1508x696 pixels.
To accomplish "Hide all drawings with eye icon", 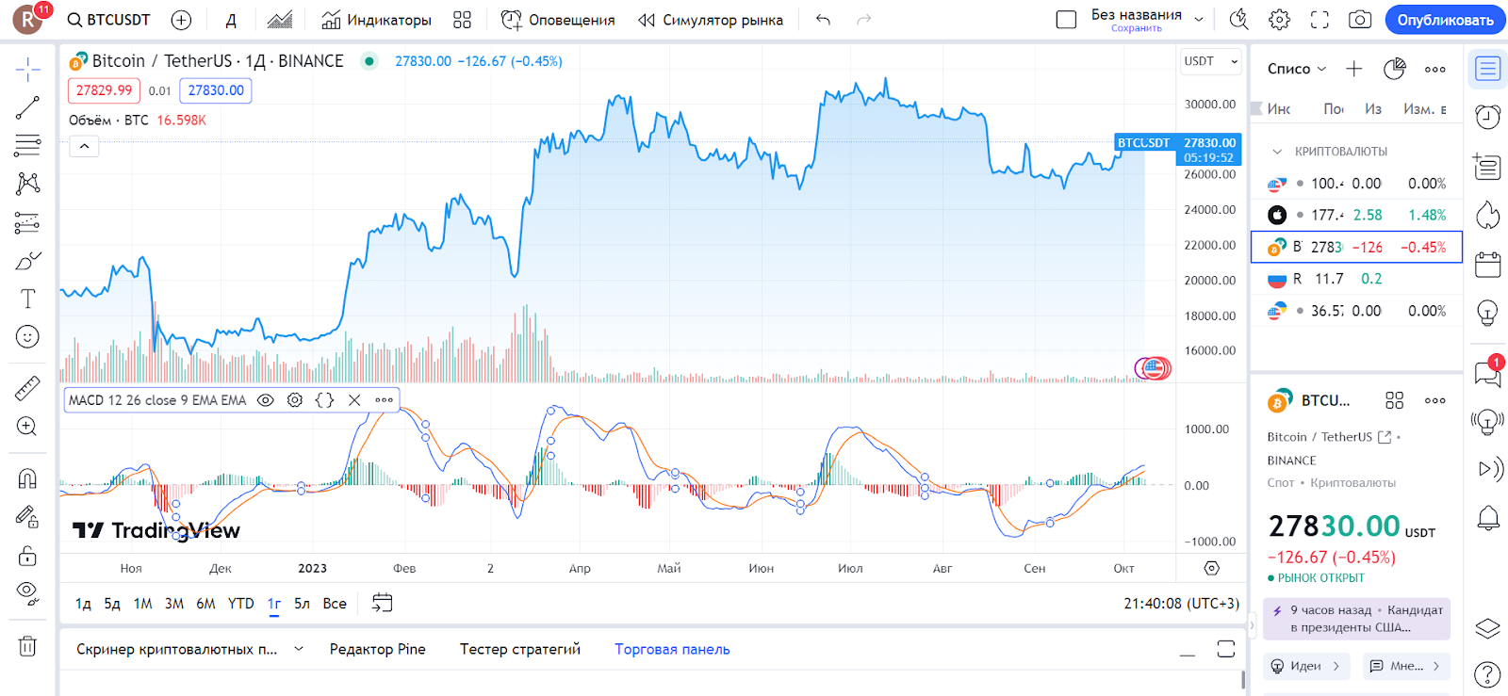I will 27,593.
